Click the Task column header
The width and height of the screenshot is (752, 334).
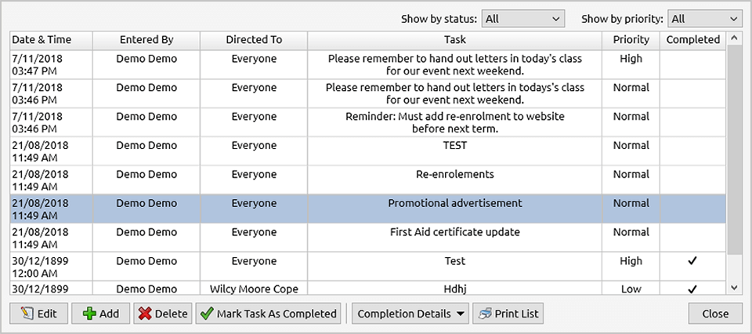point(454,39)
